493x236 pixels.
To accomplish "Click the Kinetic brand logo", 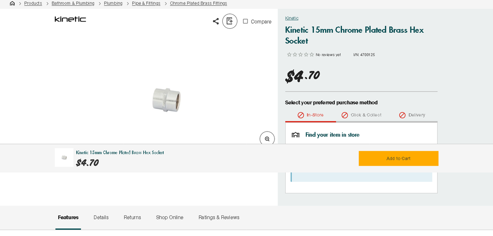I will point(70,19).
